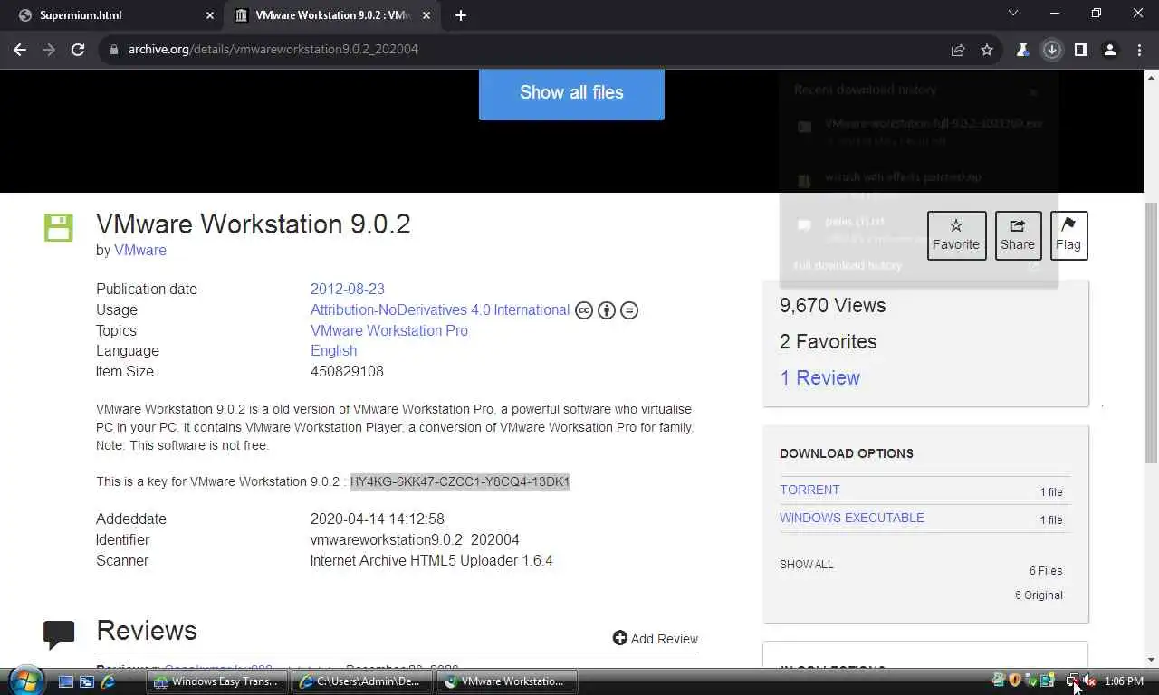
Task: Open publication date 2012-08-23 link
Action: point(348,289)
